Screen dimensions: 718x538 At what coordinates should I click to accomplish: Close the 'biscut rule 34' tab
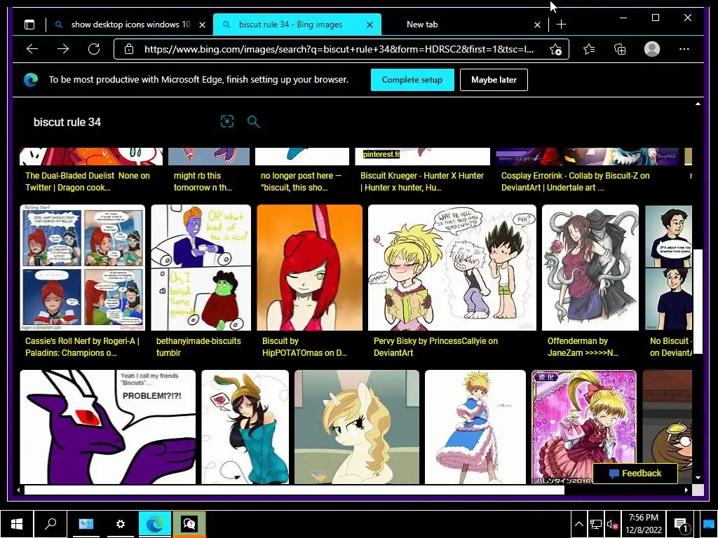tap(370, 25)
